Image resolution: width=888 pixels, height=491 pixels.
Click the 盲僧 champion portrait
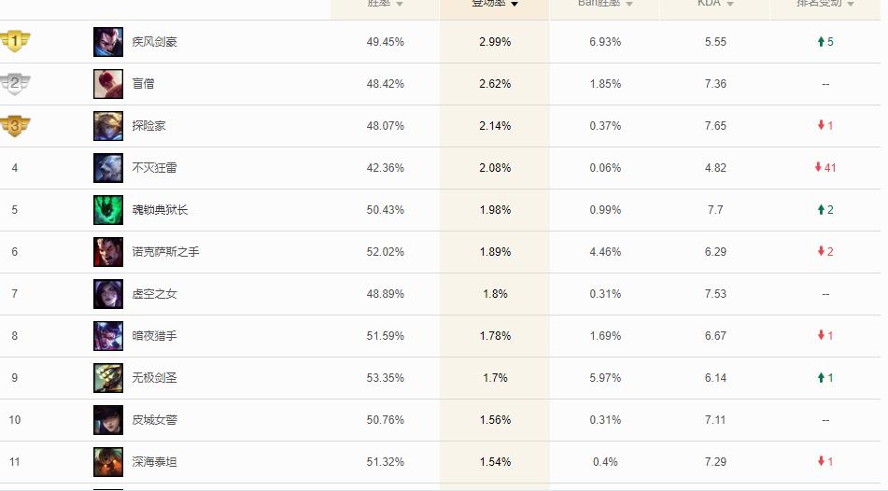[x=108, y=84]
